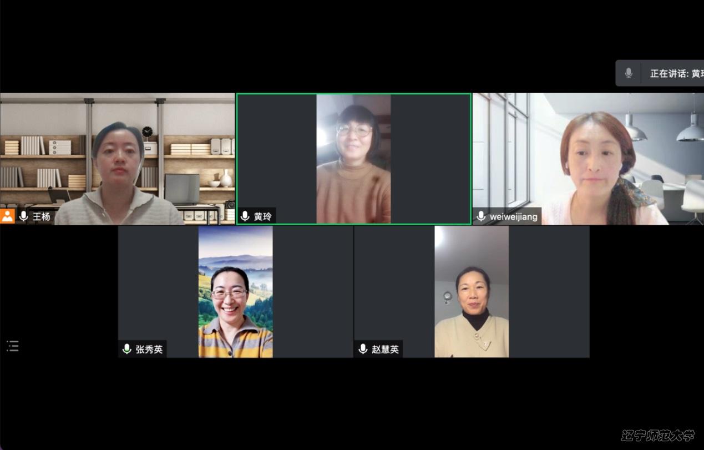Image resolution: width=704 pixels, height=450 pixels.
Task: Open the list icon on the left edge
Action: pyautogui.click(x=13, y=346)
